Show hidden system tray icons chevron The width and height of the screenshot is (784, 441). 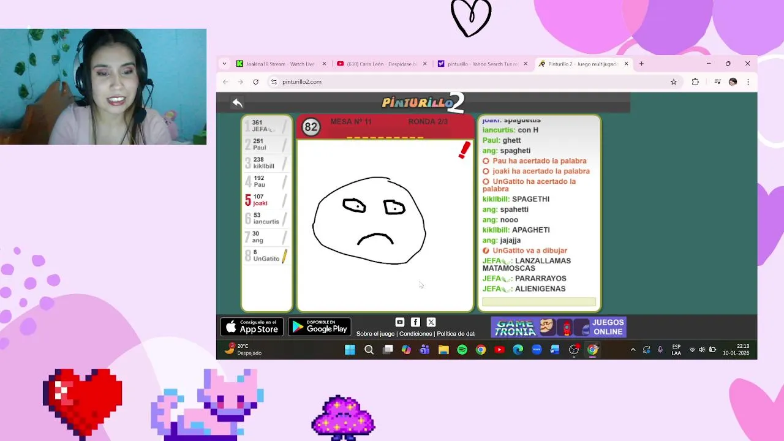point(633,350)
